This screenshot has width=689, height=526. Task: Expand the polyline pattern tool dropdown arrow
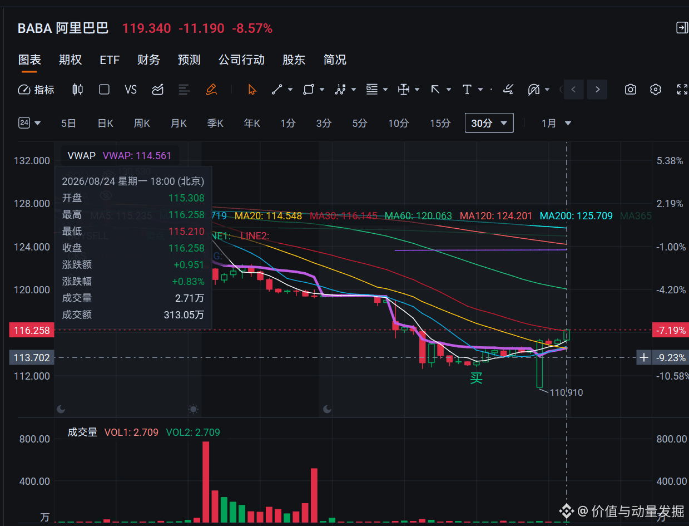[354, 90]
